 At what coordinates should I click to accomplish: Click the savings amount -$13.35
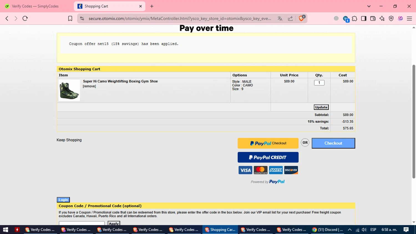point(347,122)
